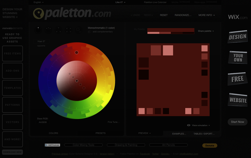Viewport: 251px width, 158px height.
Task: Click the large lightest pink preview swatch
Action: coord(168,50)
